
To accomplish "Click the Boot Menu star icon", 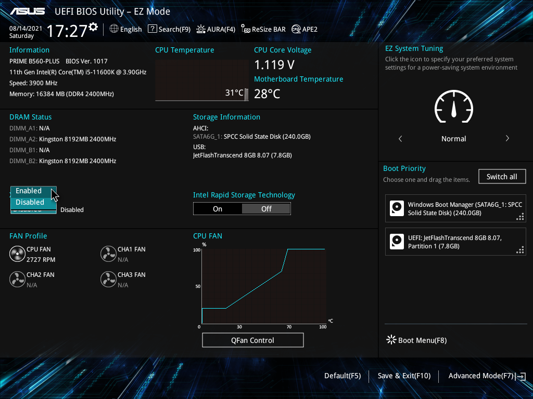I will click(391, 340).
